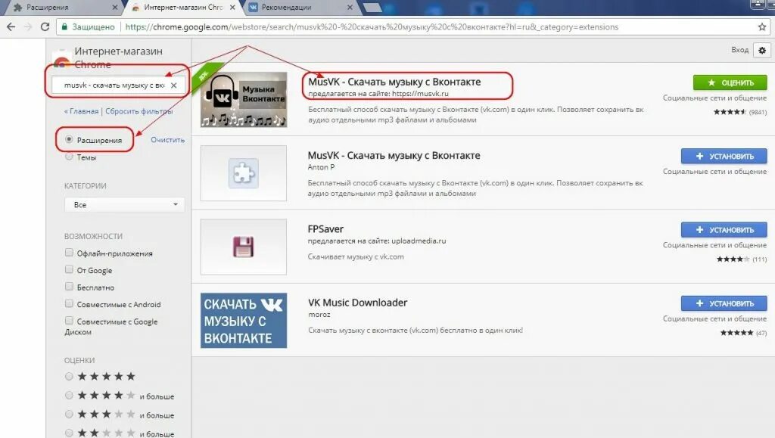Click the browser address bar URL
Image resolution: width=775 pixels, height=438 pixels.
372,26
